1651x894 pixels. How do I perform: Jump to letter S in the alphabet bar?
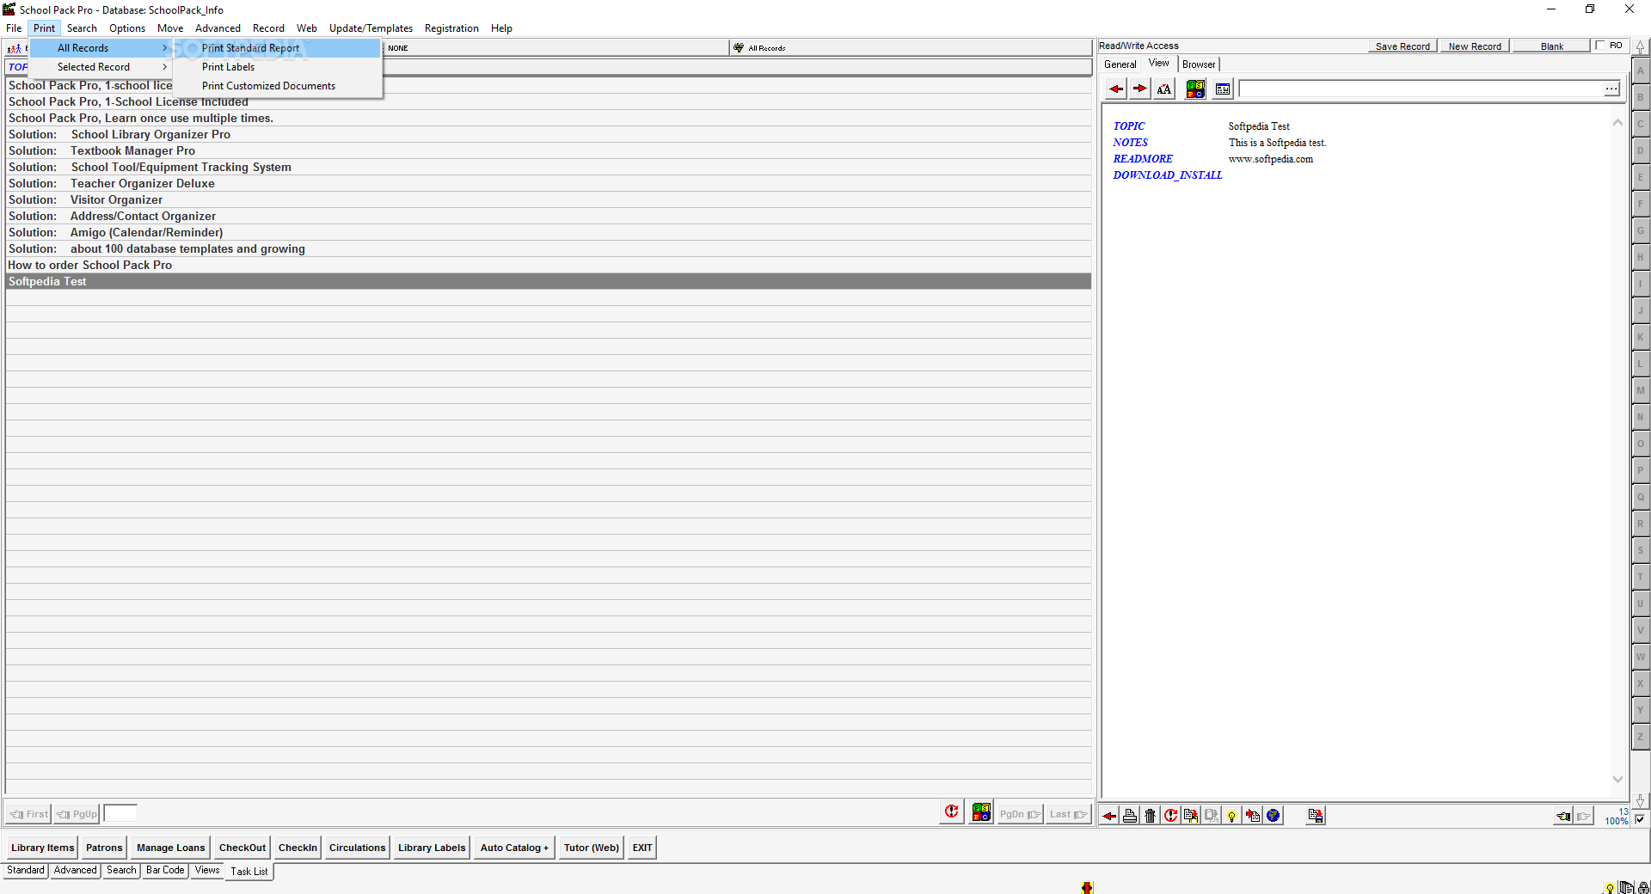[x=1641, y=550]
